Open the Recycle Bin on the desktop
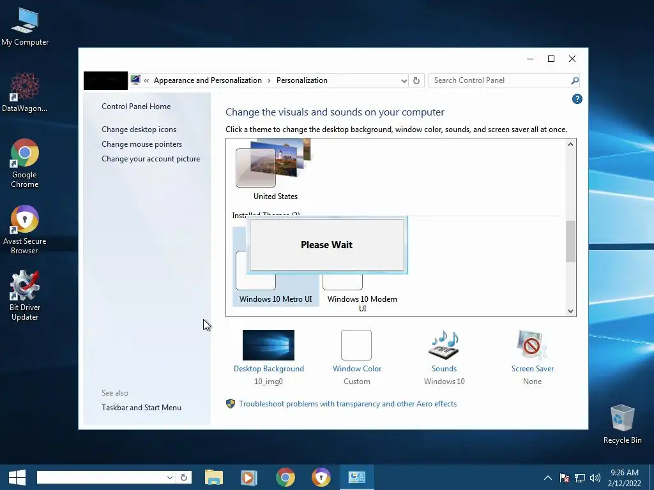This screenshot has height=490, width=654. pos(622,424)
